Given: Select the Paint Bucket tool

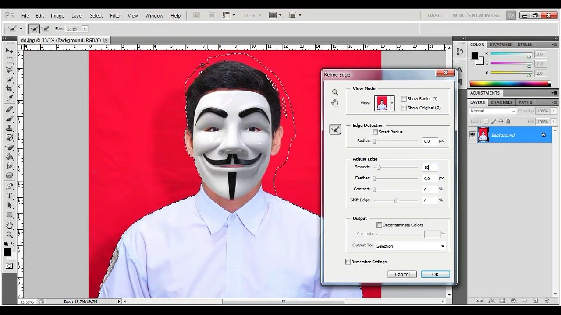Looking at the screenshot, I should 9,157.
